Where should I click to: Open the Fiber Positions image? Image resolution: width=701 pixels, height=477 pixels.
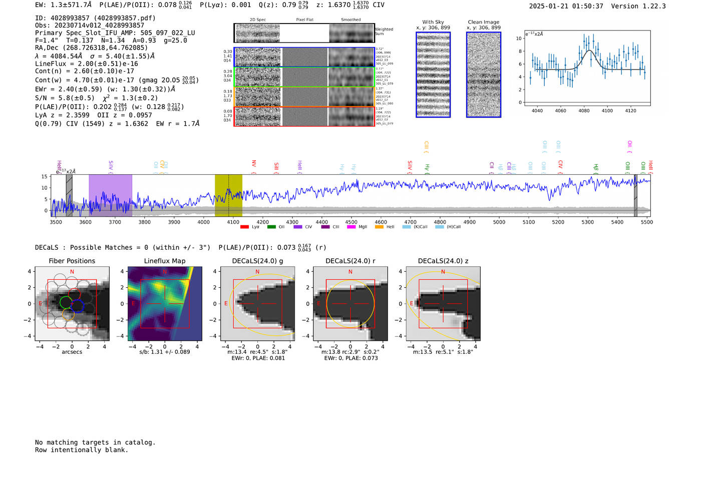(x=72, y=303)
